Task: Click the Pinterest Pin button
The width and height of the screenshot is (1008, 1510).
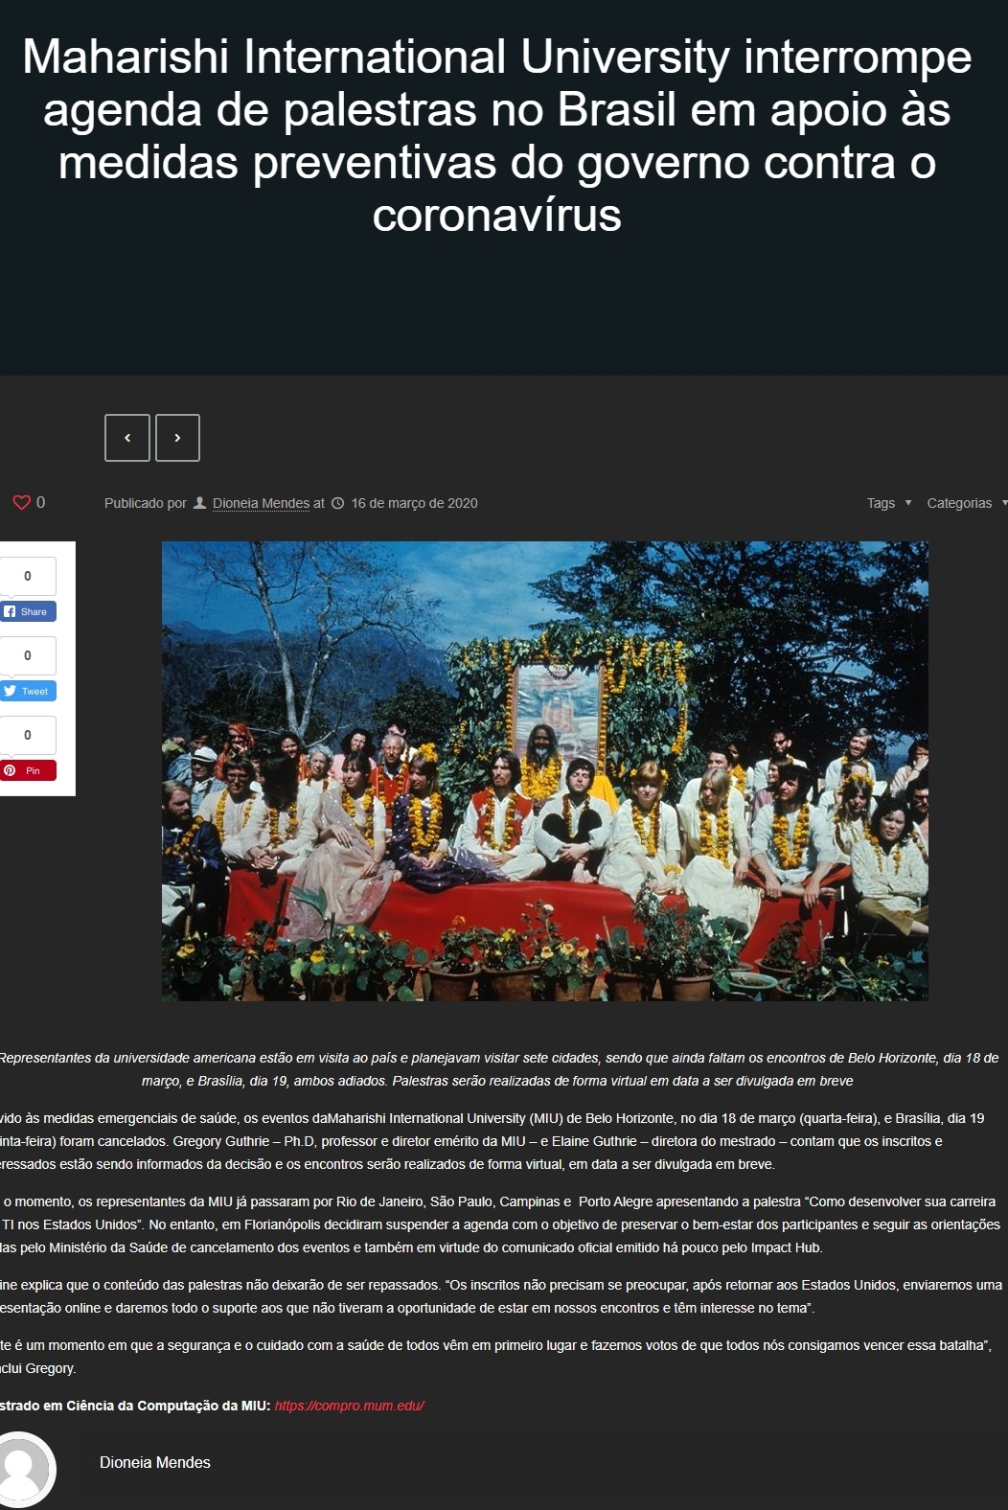Action: point(27,770)
